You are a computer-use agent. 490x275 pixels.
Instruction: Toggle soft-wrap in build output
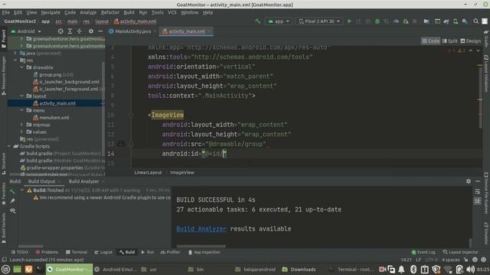pos(478,192)
